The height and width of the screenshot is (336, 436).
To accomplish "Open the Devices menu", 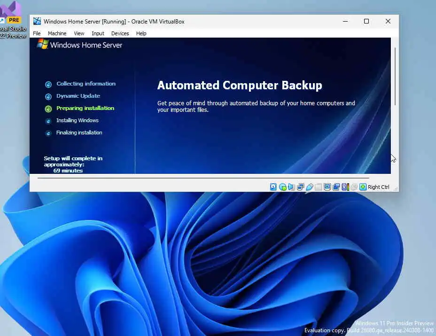I will 120,33.
